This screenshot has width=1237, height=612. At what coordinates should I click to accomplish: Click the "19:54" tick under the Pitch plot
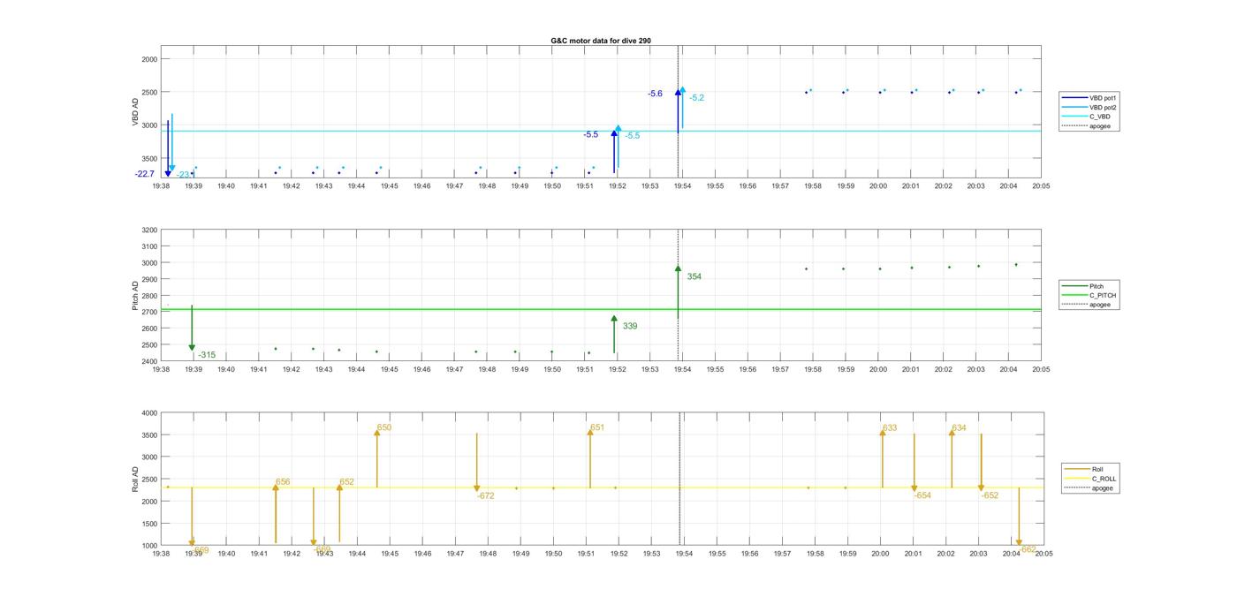pyautogui.click(x=682, y=370)
